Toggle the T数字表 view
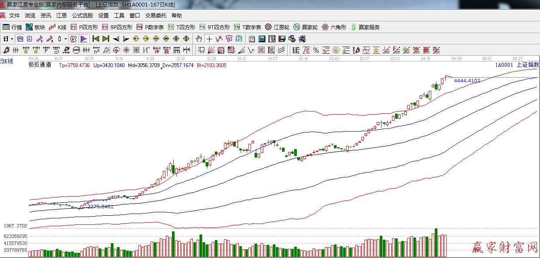The height and width of the screenshot is (258, 540). [x=248, y=27]
